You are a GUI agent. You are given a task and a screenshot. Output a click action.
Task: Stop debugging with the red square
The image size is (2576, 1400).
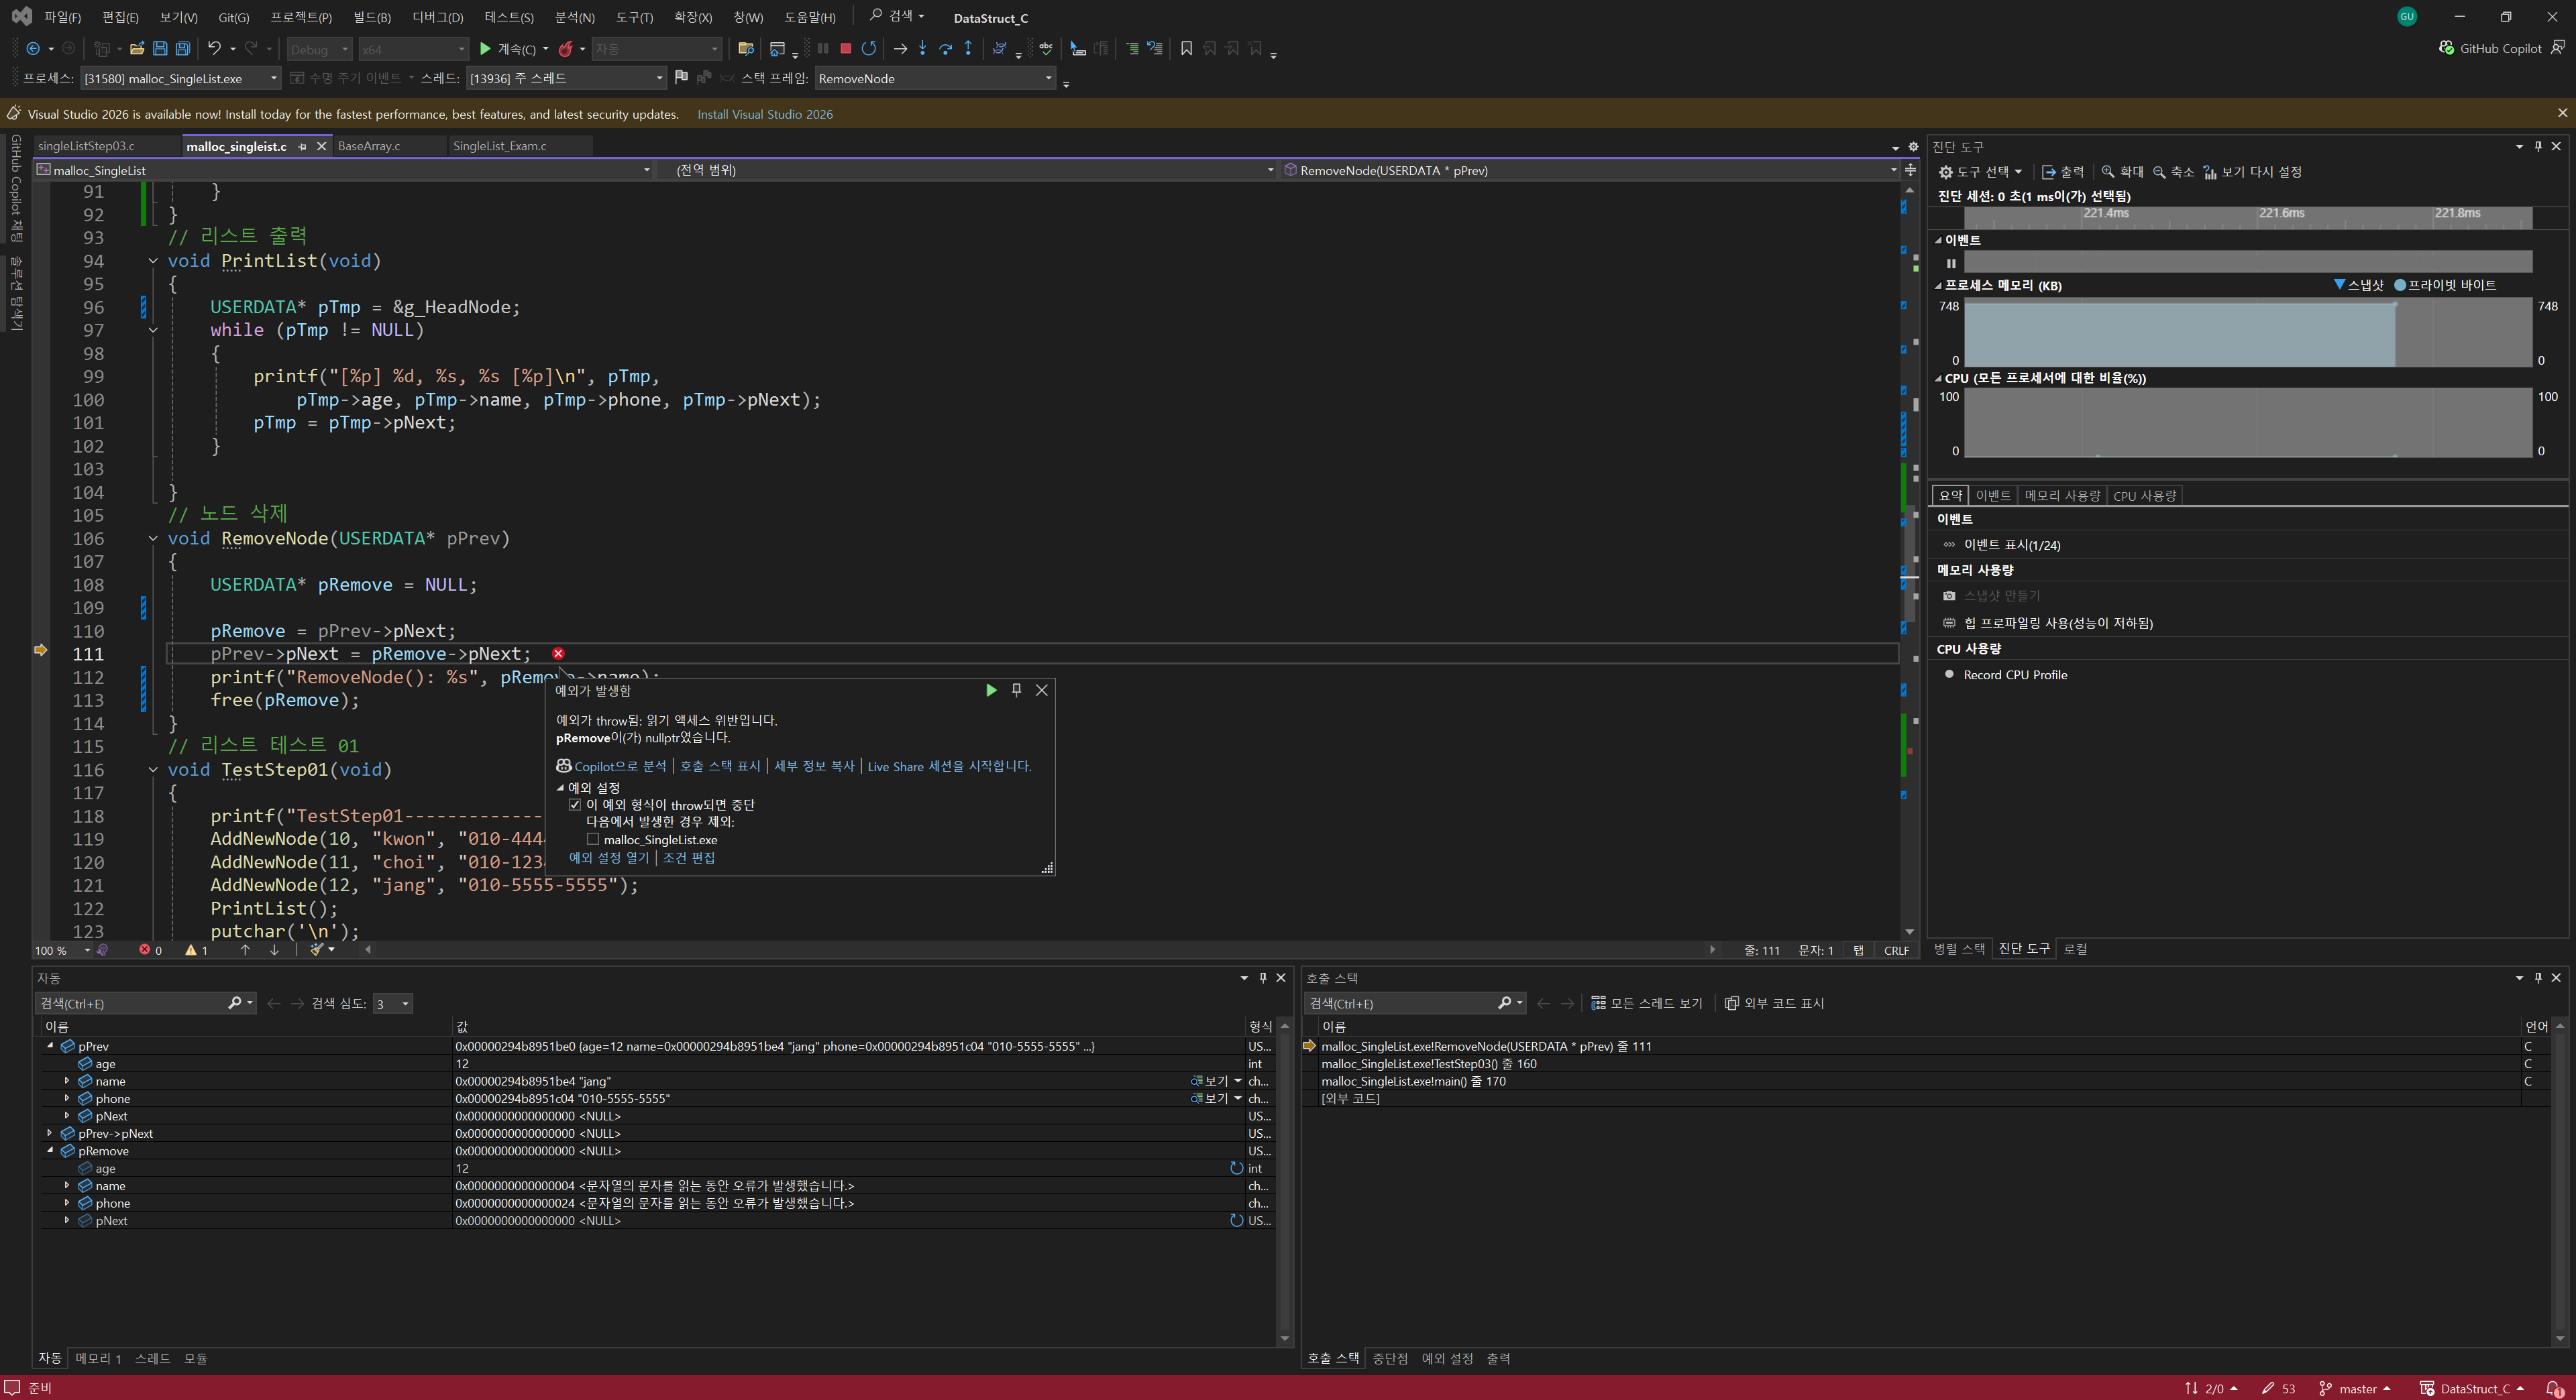[845, 48]
